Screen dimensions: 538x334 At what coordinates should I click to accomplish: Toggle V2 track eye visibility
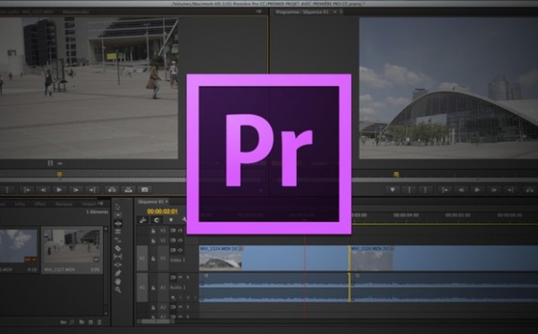click(180, 241)
